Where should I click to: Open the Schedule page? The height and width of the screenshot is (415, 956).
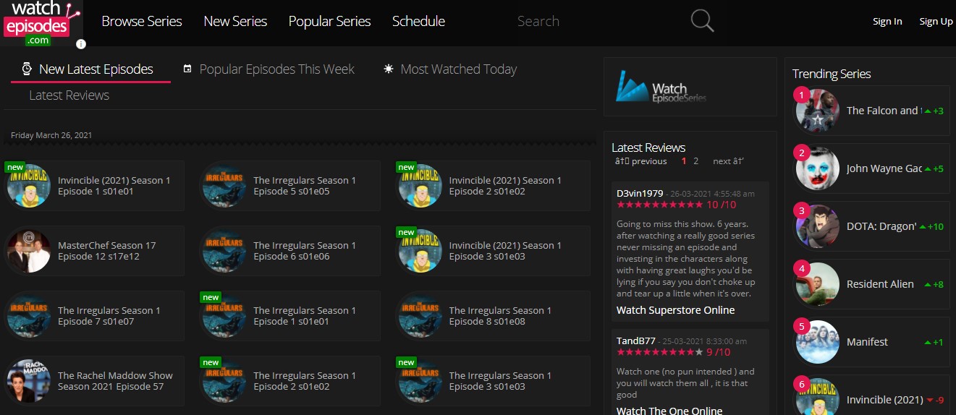[x=418, y=21]
